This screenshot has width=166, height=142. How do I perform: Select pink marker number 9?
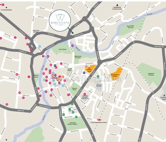point(3,5)
